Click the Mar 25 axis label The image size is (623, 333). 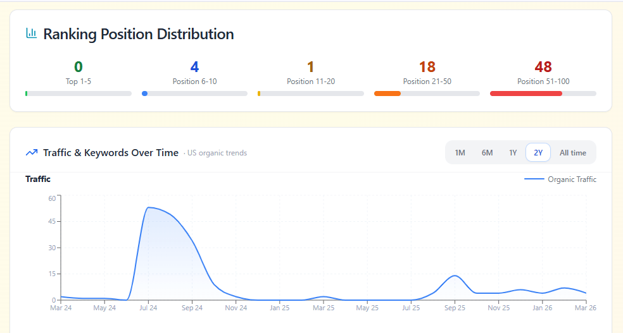click(324, 308)
